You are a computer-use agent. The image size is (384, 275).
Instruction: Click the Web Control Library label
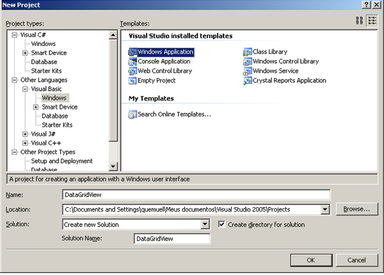click(165, 71)
